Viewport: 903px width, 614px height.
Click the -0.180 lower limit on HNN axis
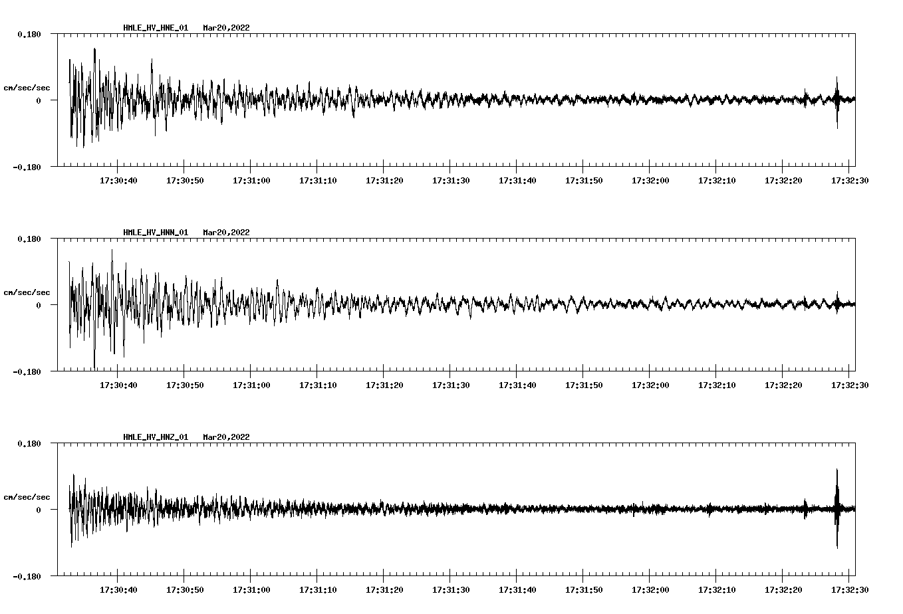pos(27,371)
